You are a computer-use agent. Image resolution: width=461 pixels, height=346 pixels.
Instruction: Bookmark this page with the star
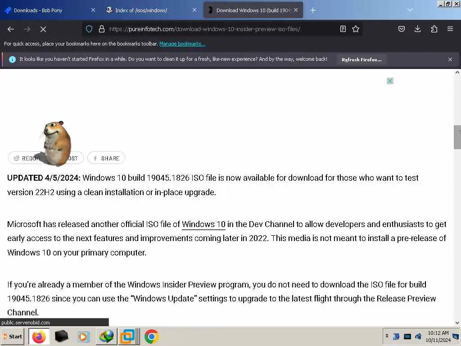tap(356, 29)
